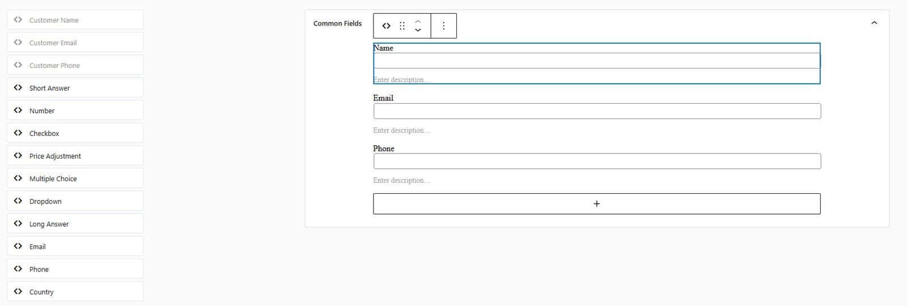The height and width of the screenshot is (306, 907).
Task: Click the Email block icon in sidebar
Action: click(x=18, y=246)
